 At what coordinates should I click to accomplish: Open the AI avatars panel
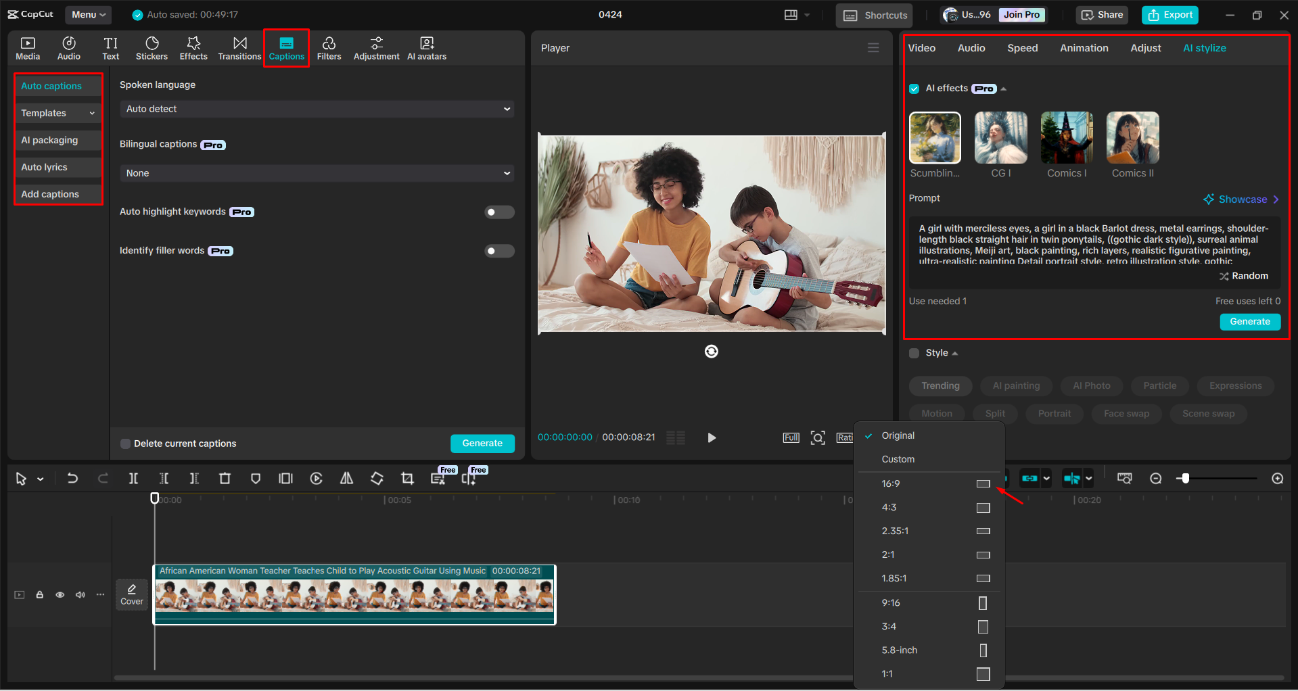[x=426, y=47]
